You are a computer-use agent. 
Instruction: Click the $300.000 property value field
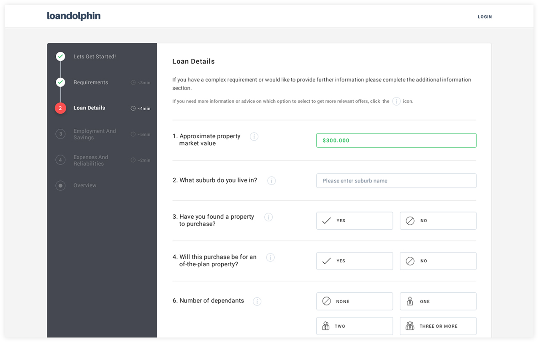point(396,140)
